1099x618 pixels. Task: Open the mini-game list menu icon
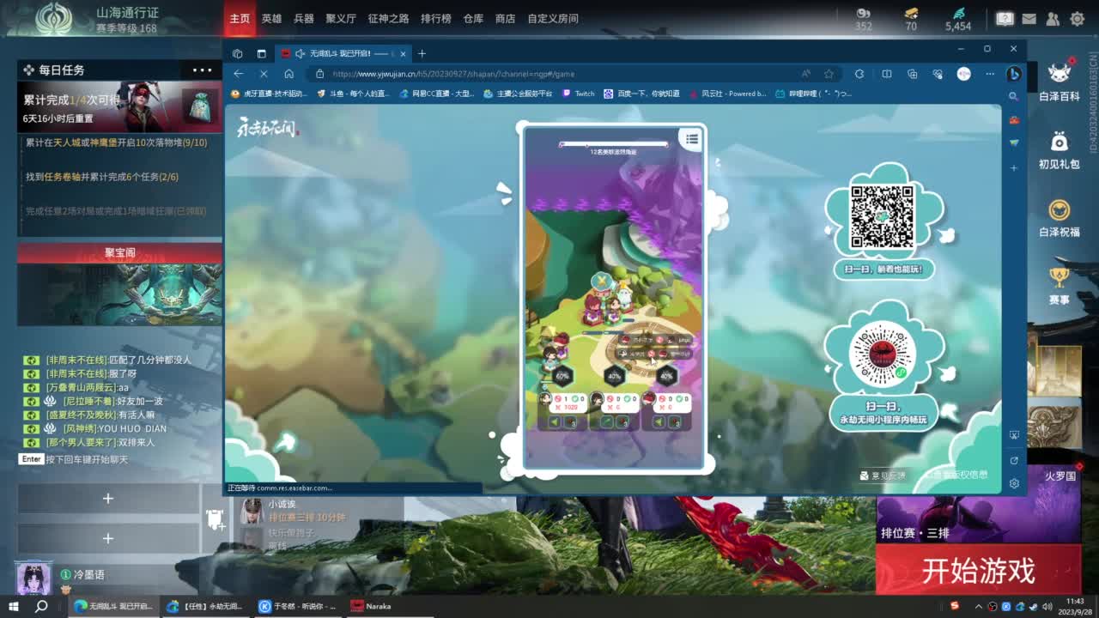[x=691, y=138]
